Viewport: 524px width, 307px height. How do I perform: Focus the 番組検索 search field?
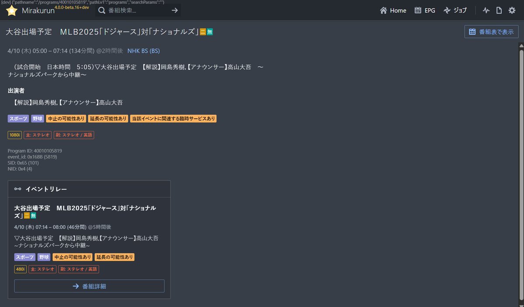tap(139, 10)
